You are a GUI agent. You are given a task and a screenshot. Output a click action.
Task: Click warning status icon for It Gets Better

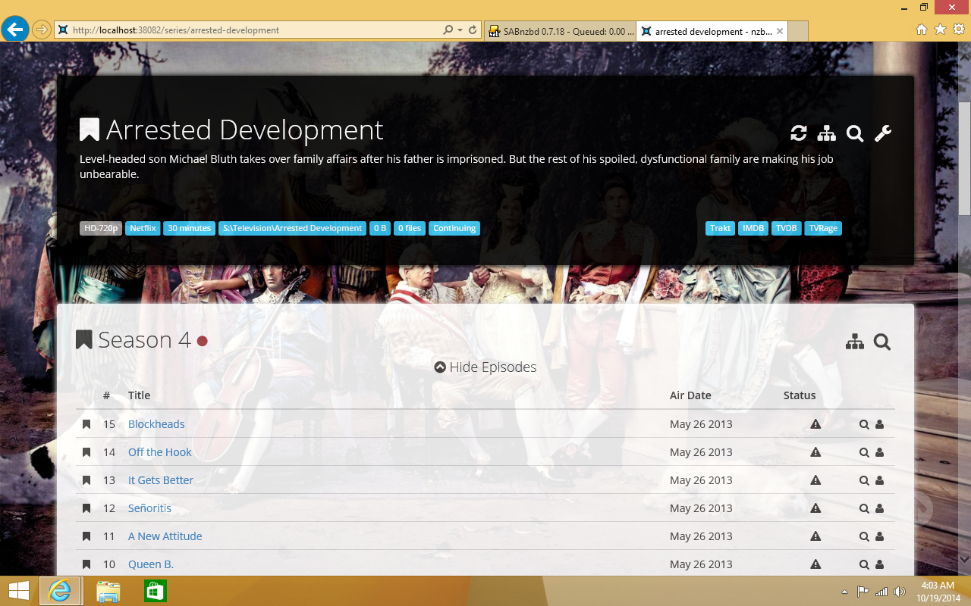point(815,480)
